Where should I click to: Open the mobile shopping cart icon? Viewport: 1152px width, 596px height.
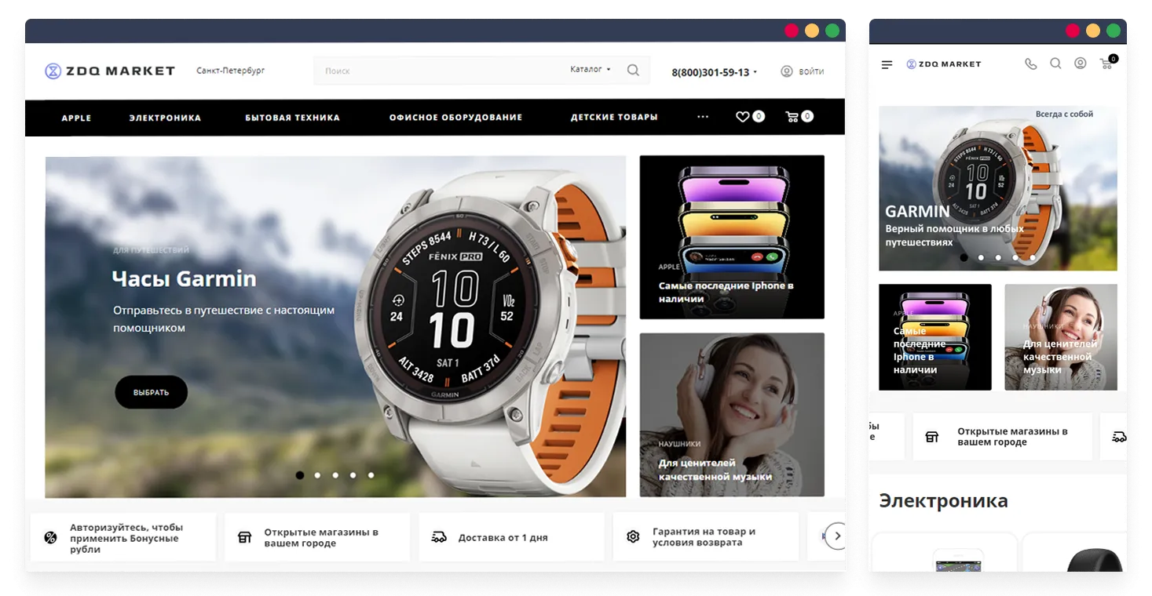(1106, 64)
